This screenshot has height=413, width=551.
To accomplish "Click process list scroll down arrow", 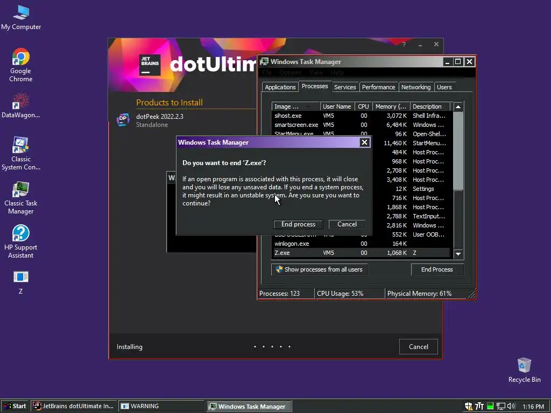I will pos(458,254).
